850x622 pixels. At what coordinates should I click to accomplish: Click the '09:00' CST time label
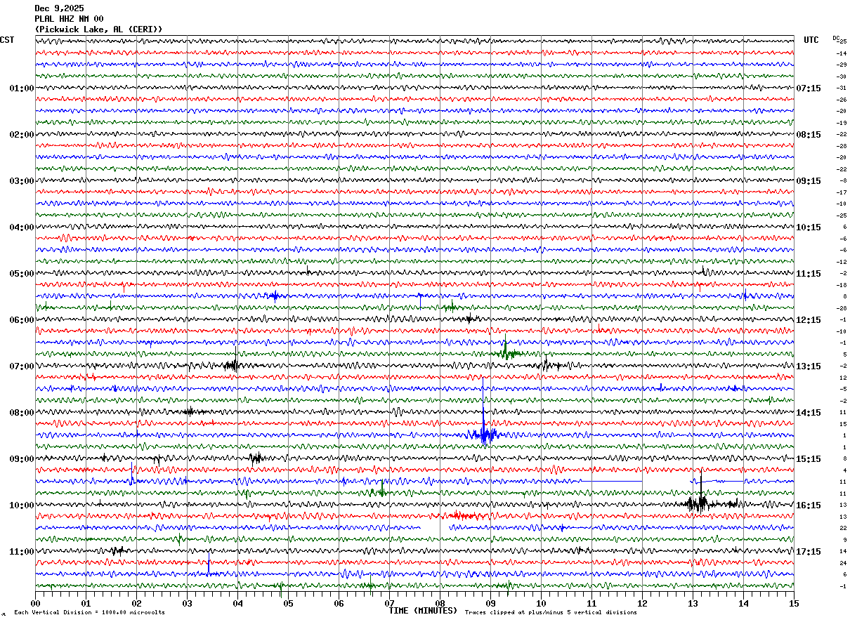click(x=22, y=459)
